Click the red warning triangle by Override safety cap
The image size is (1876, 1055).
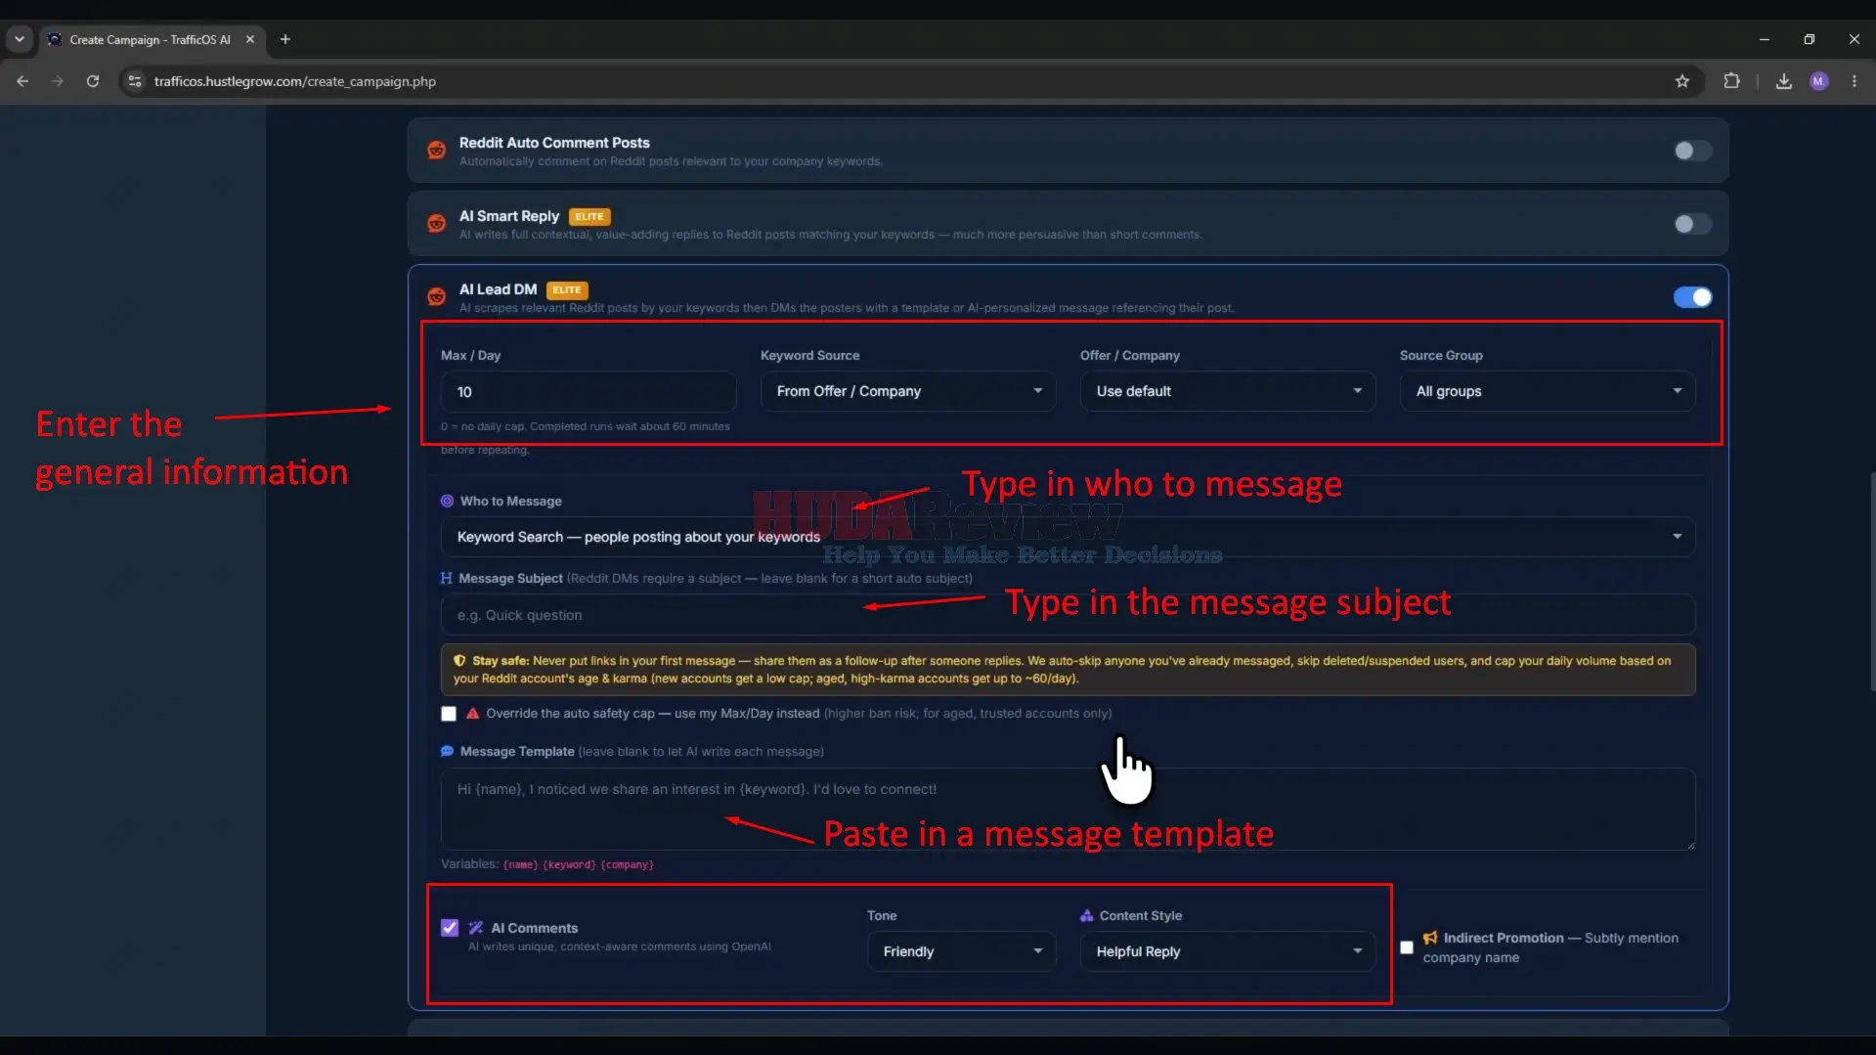pos(472,713)
